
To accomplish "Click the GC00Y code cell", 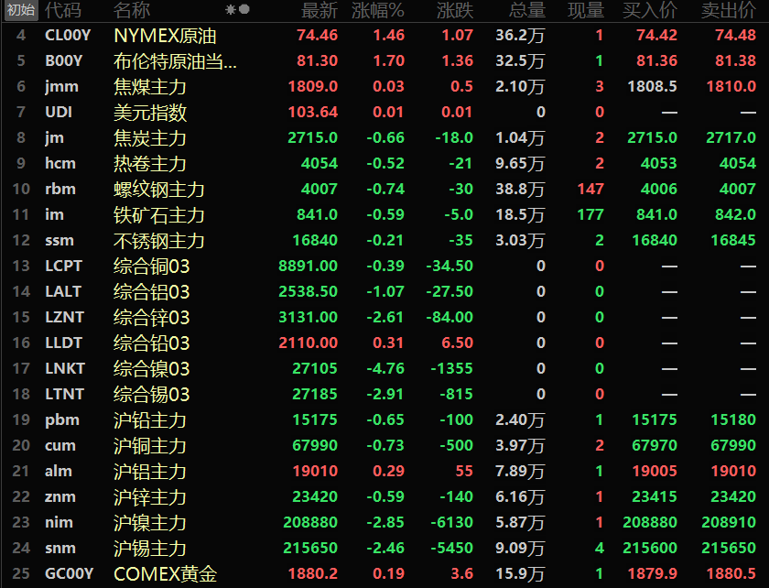I will coord(70,573).
